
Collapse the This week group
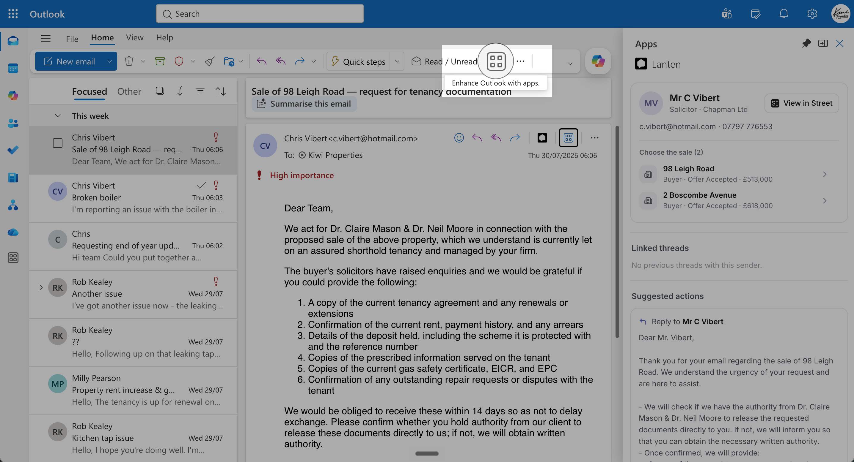click(58, 115)
